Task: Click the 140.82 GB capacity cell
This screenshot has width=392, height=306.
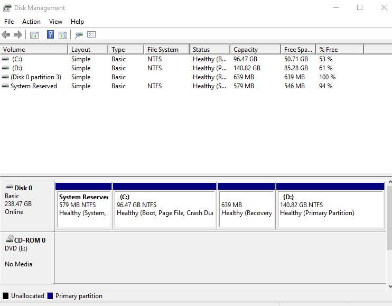Action: pyautogui.click(x=247, y=68)
